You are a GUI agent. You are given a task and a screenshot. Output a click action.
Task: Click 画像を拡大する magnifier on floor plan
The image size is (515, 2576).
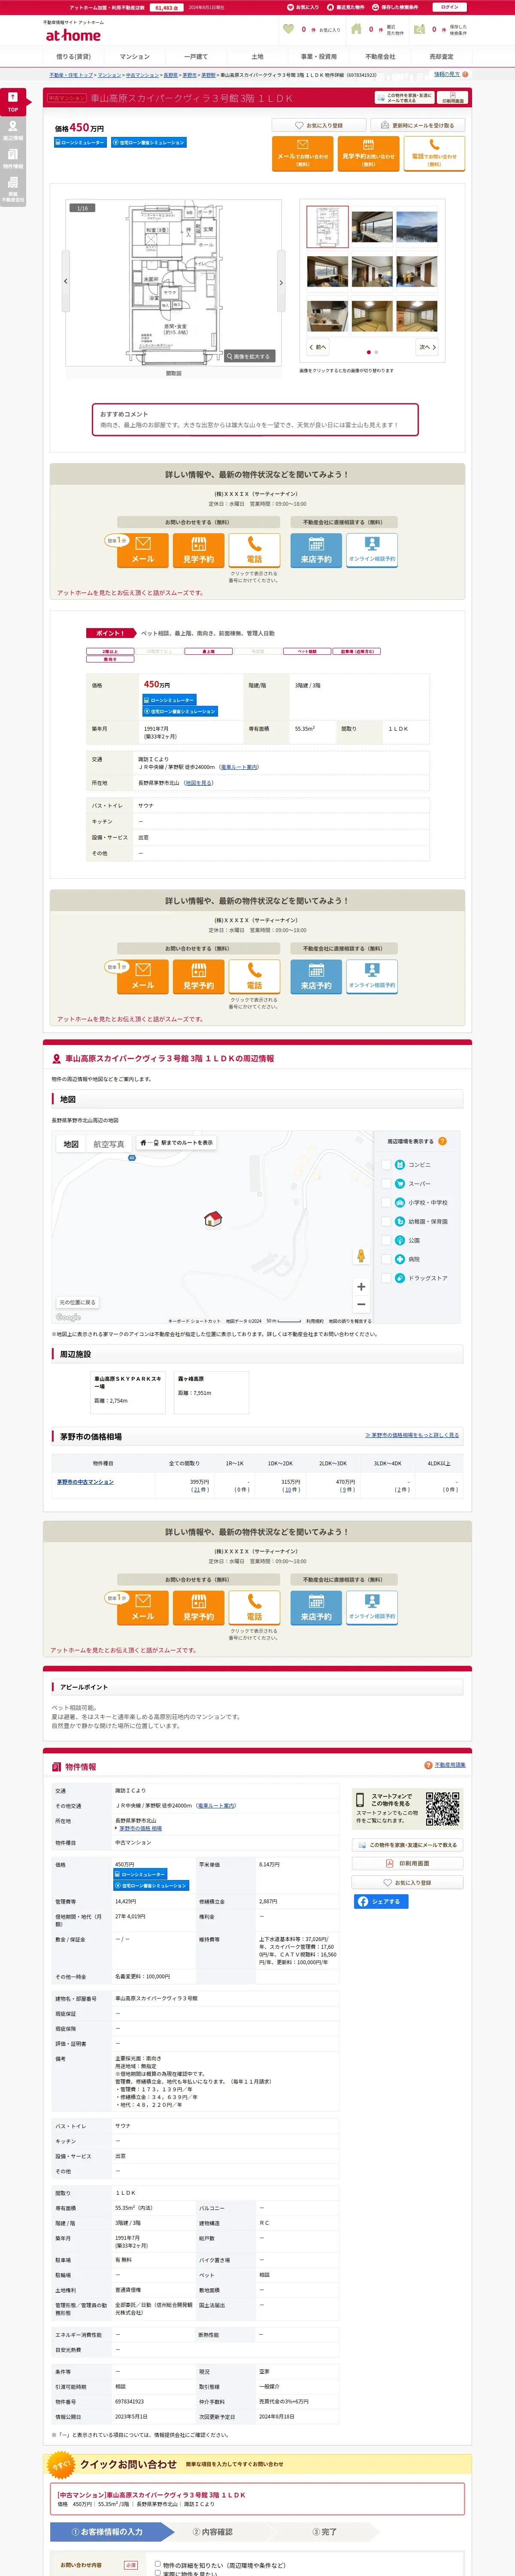[x=248, y=356]
